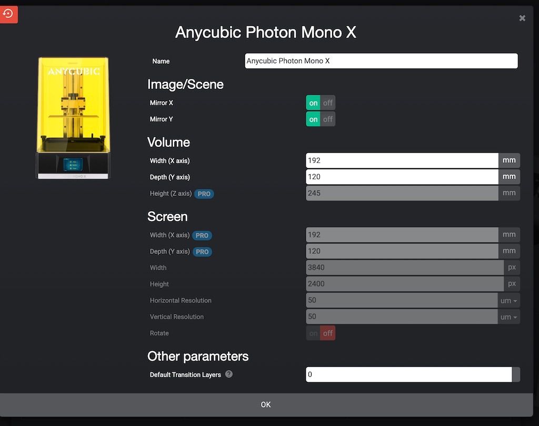Click the Horizontal Resolution value field

click(402, 300)
